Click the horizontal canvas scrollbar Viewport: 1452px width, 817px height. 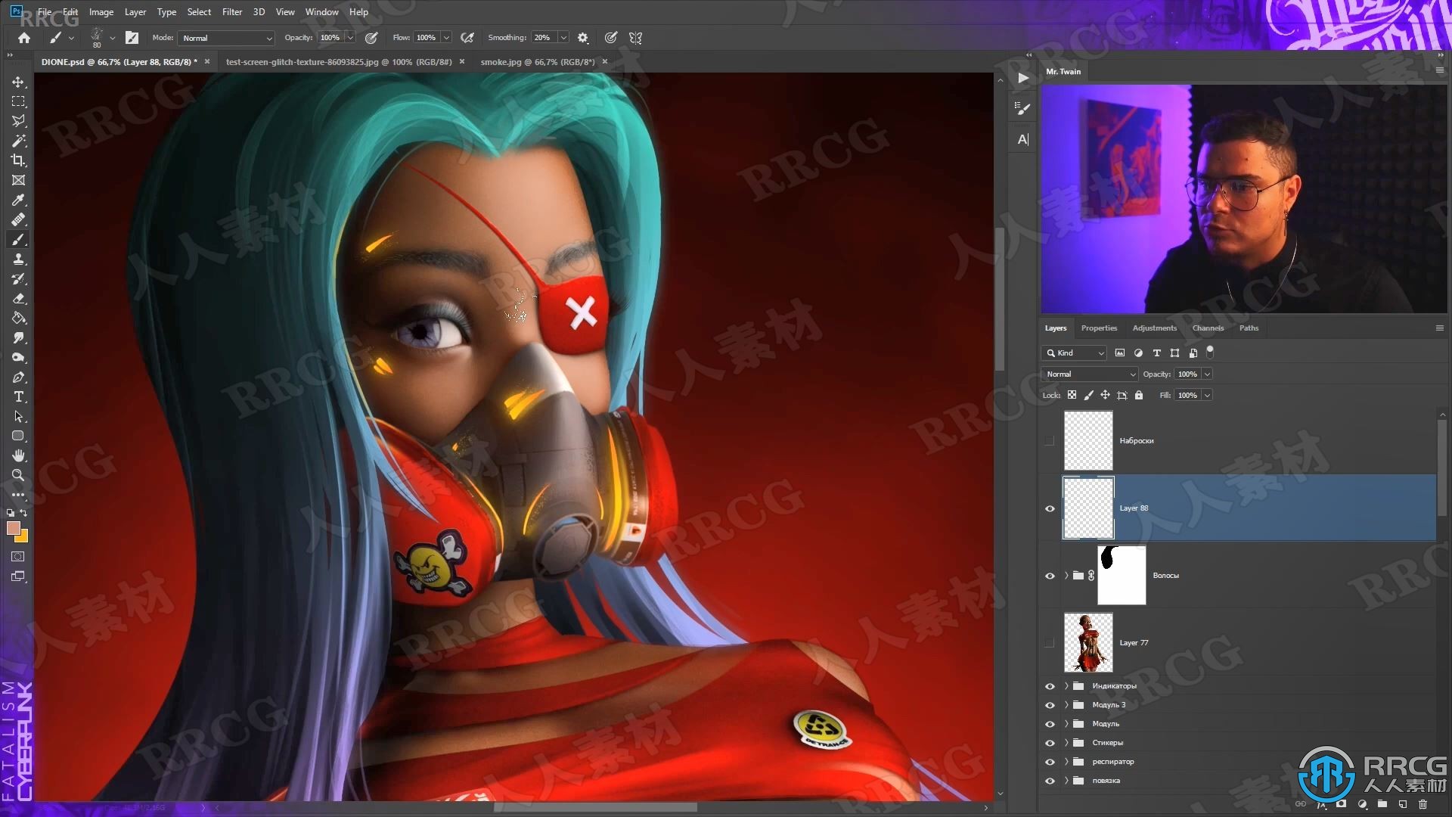(595, 808)
